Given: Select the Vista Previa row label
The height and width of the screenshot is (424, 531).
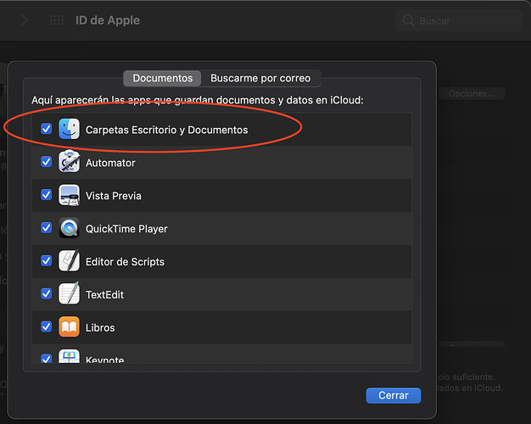Looking at the screenshot, I should coord(114,196).
